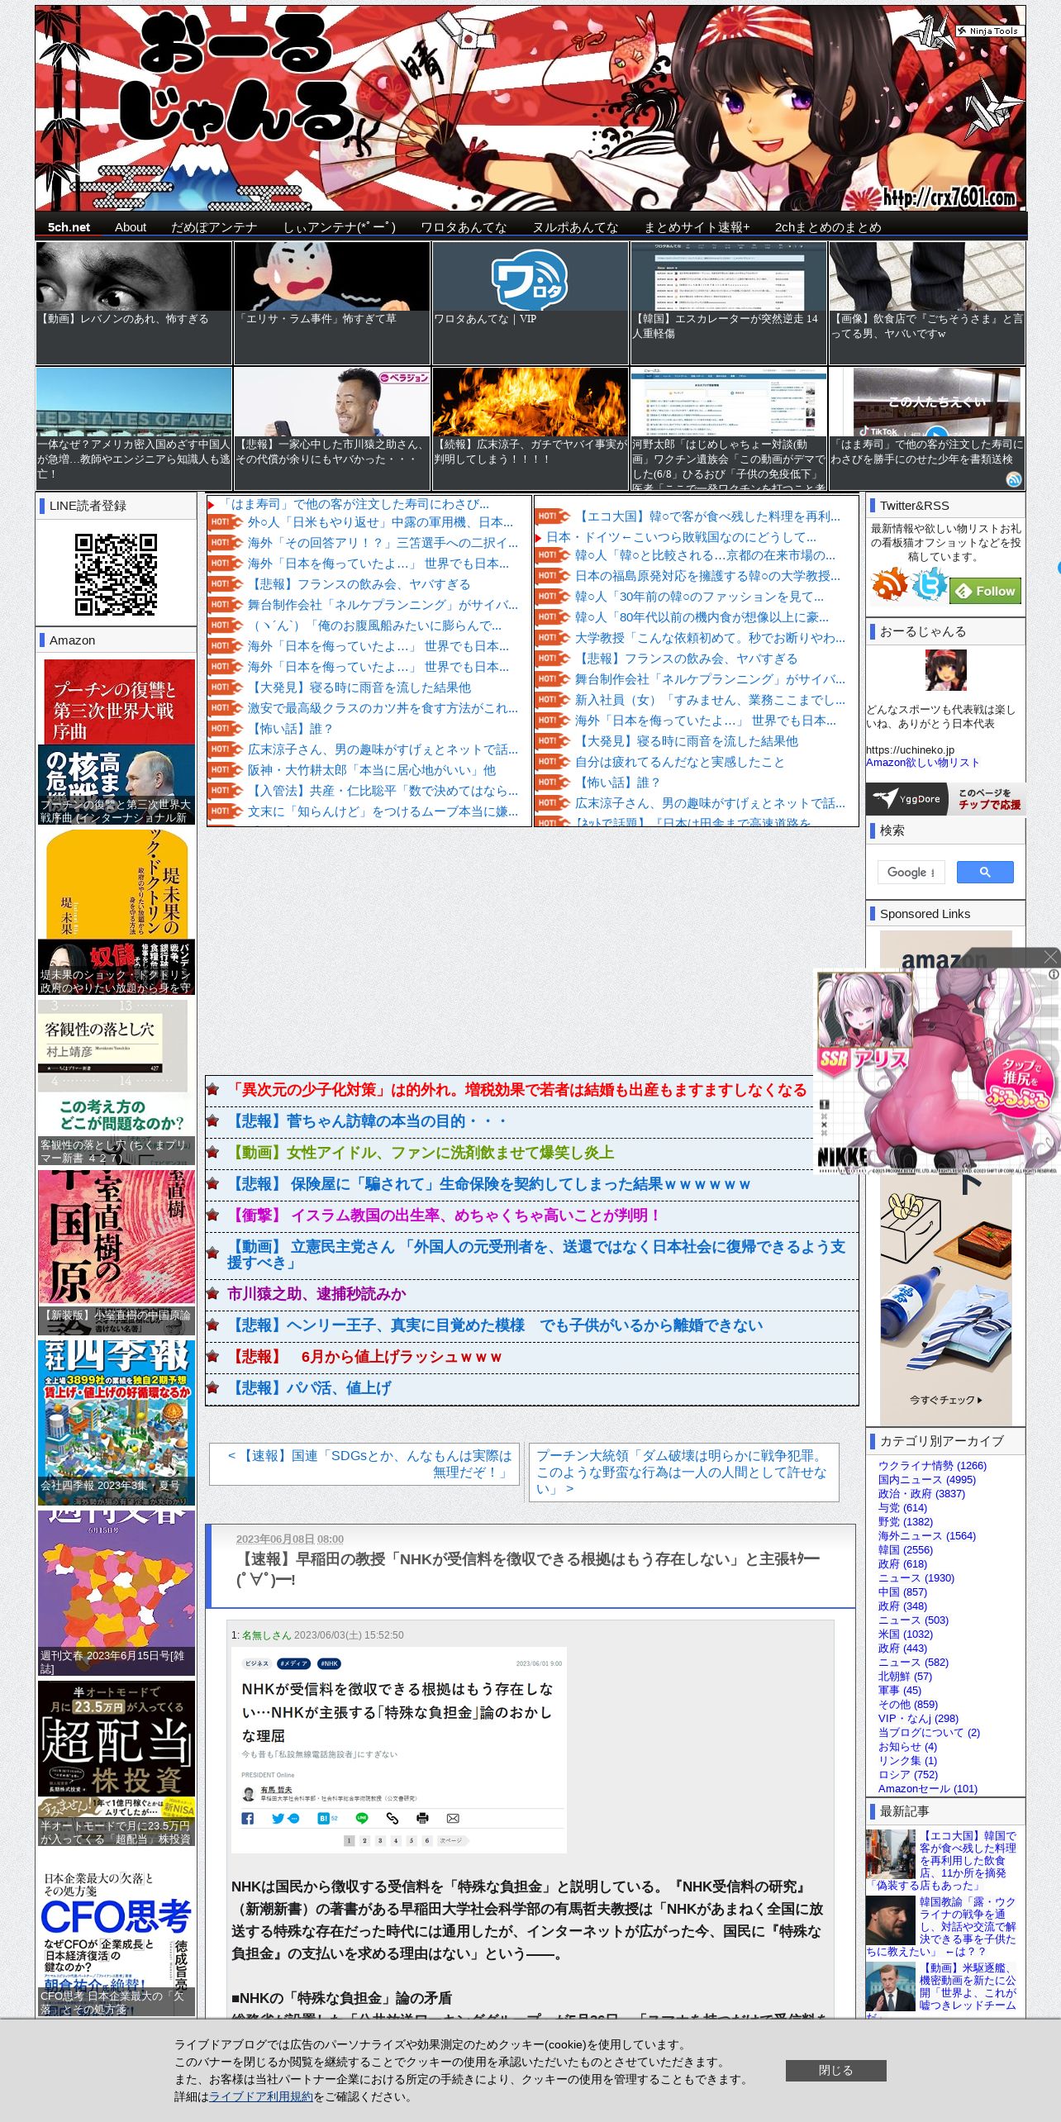
Task: Open Amazonセール (101) category archive
Action: click(x=928, y=1788)
